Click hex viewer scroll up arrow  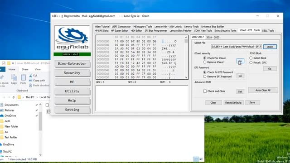[186, 37]
